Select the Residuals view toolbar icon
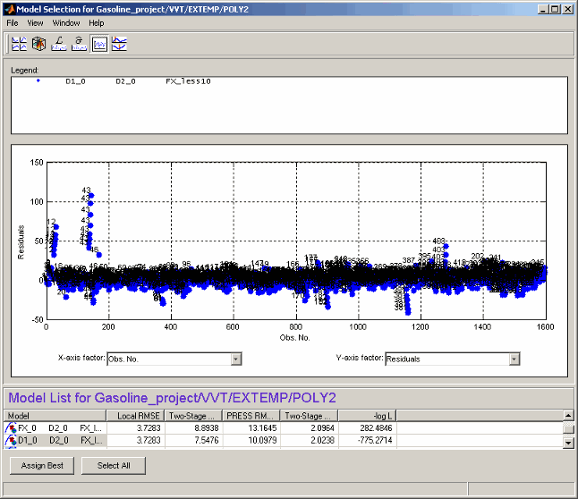This screenshot has height=499, width=578. (99, 43)
